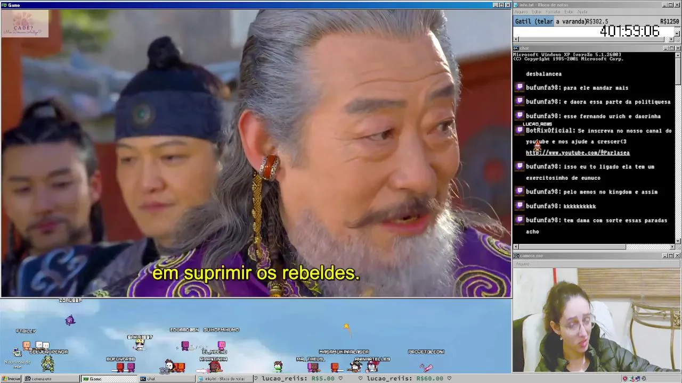Click the notepad vertical scrollbar down arrow

click(677, 34)
